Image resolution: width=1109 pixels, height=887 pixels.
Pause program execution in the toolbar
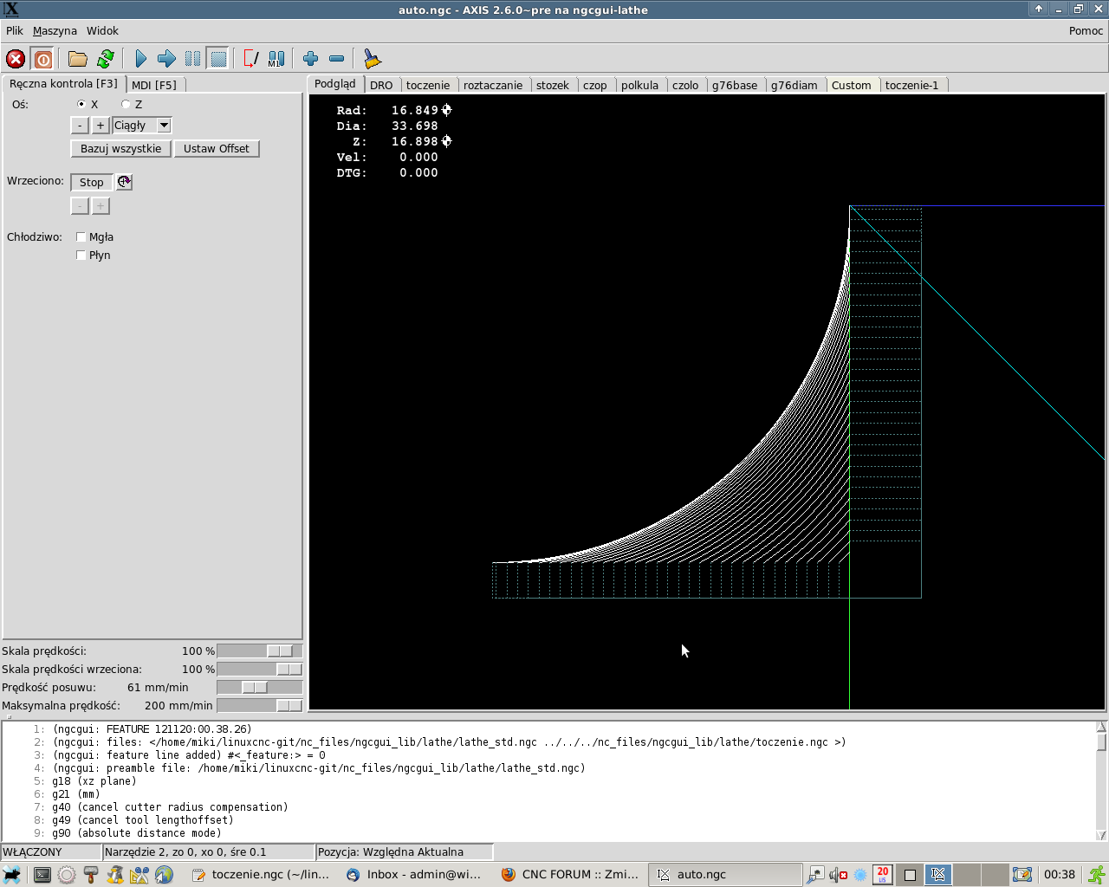tap(192, 59)
